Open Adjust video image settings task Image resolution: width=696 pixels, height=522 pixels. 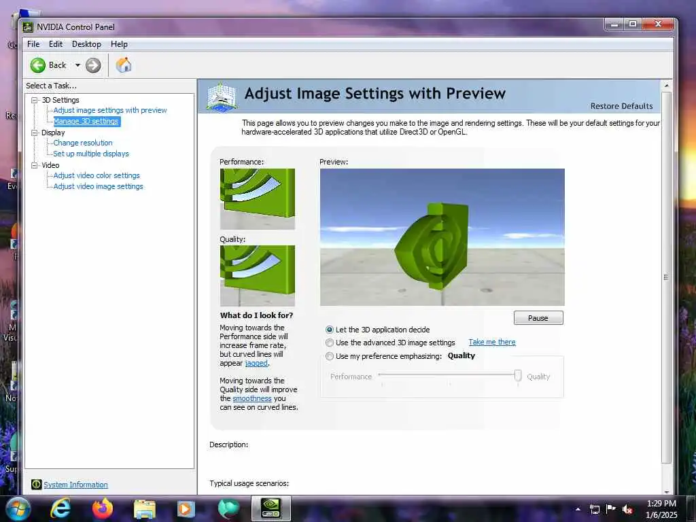[x=98, y=186]
